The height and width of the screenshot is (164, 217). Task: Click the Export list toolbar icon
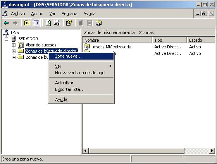click(57, 23)
